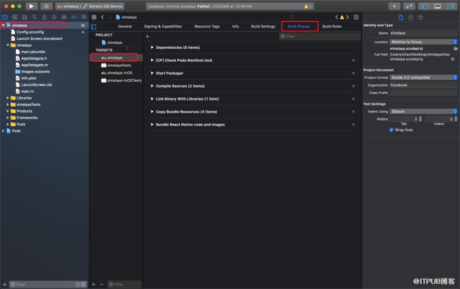Screen dimensions: 460x289
Task: Toggle the Wrap lines checkbox
Action: point(391,129)
